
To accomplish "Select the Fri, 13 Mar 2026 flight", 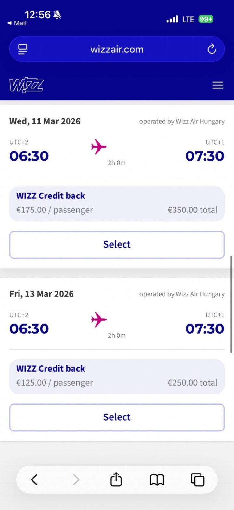I will click(117, 417).
